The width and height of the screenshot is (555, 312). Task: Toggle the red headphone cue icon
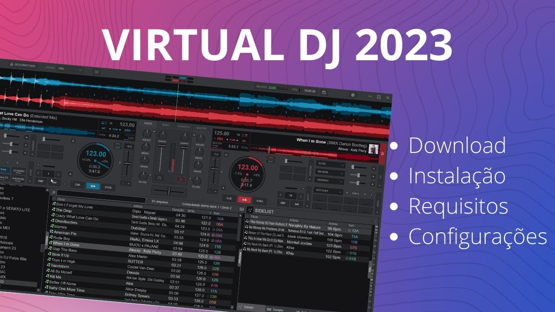click(181, 179)
